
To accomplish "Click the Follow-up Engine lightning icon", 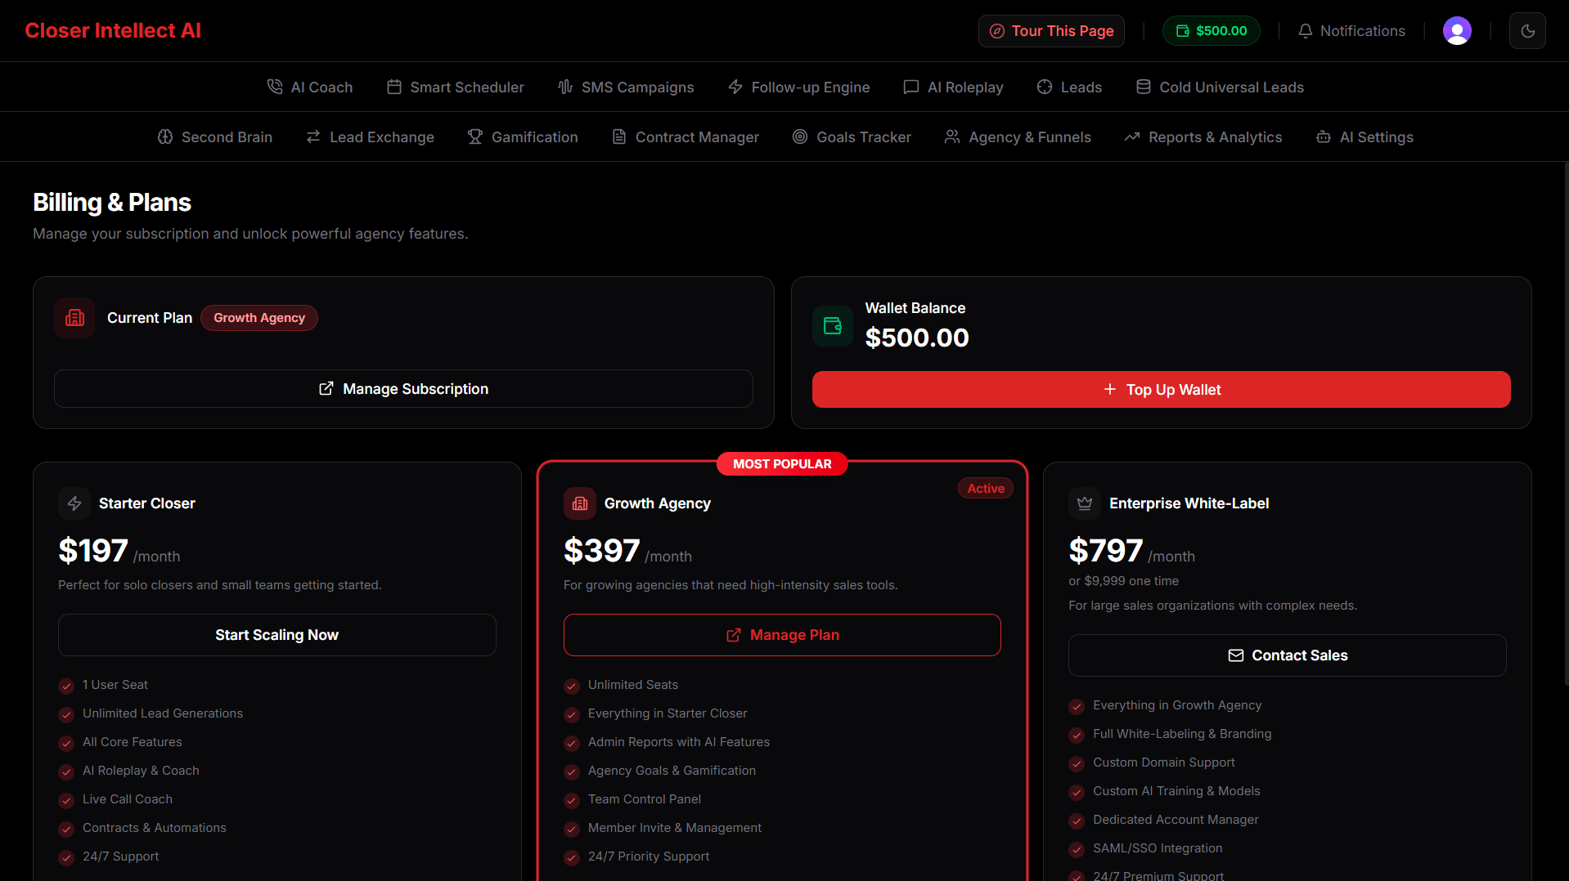I will tap(735, 87).
